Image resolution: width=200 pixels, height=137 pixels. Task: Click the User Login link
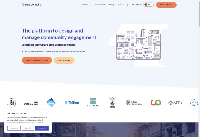(x=136, y=5)
